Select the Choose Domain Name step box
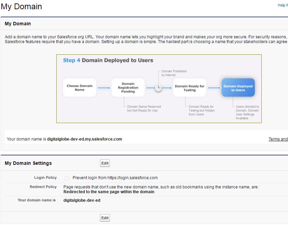288x225 pixels. (x=80, y=88)
